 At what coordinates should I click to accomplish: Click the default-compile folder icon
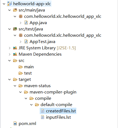37,105
